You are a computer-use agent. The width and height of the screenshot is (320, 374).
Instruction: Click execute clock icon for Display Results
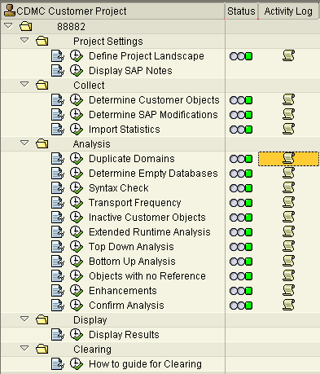tap(77, 334)
